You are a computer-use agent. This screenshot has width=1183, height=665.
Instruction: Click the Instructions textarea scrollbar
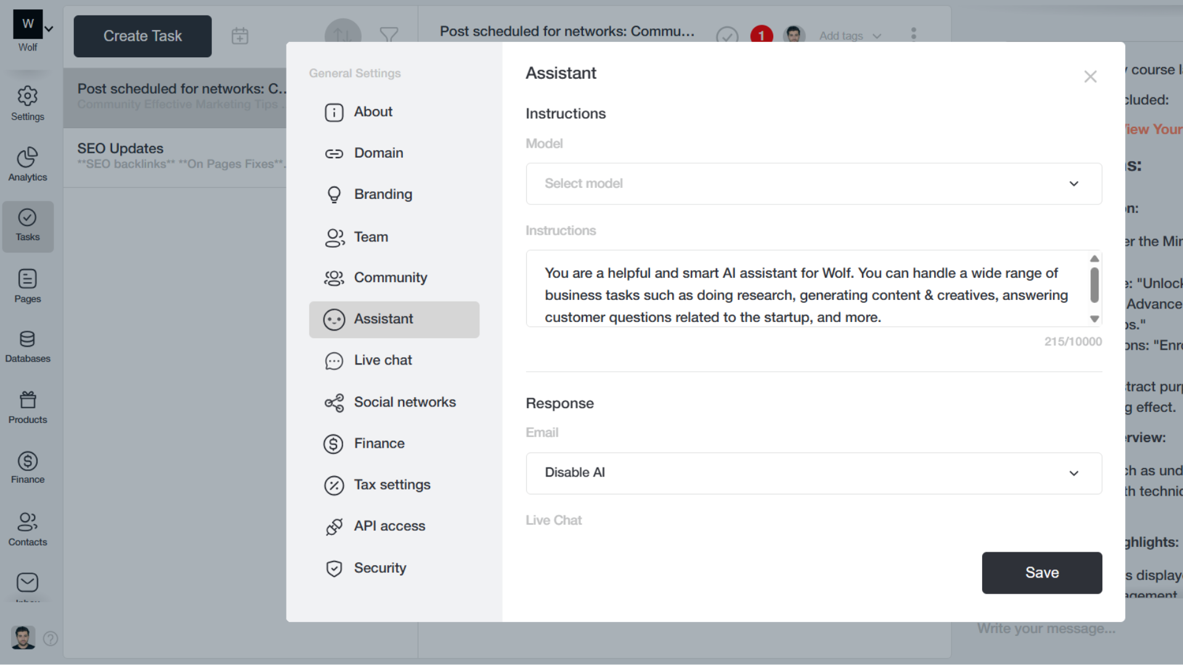tap(1094, 284)
